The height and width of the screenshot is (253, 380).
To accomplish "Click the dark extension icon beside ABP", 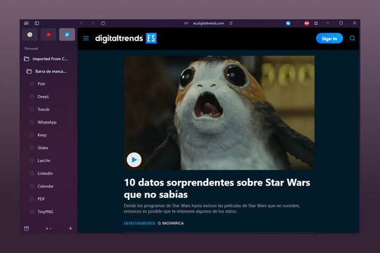I will [x=297, y=23].
